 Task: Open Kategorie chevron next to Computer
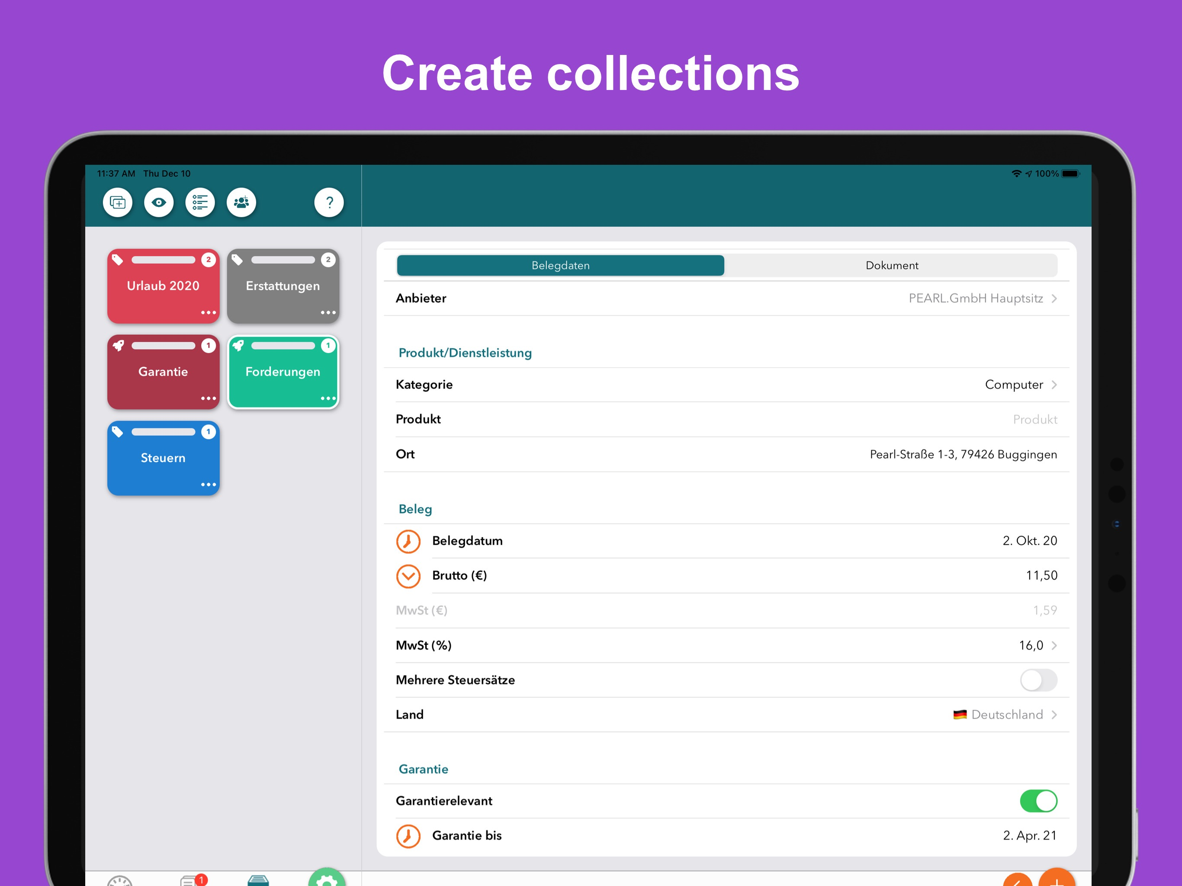point(1054,385)
